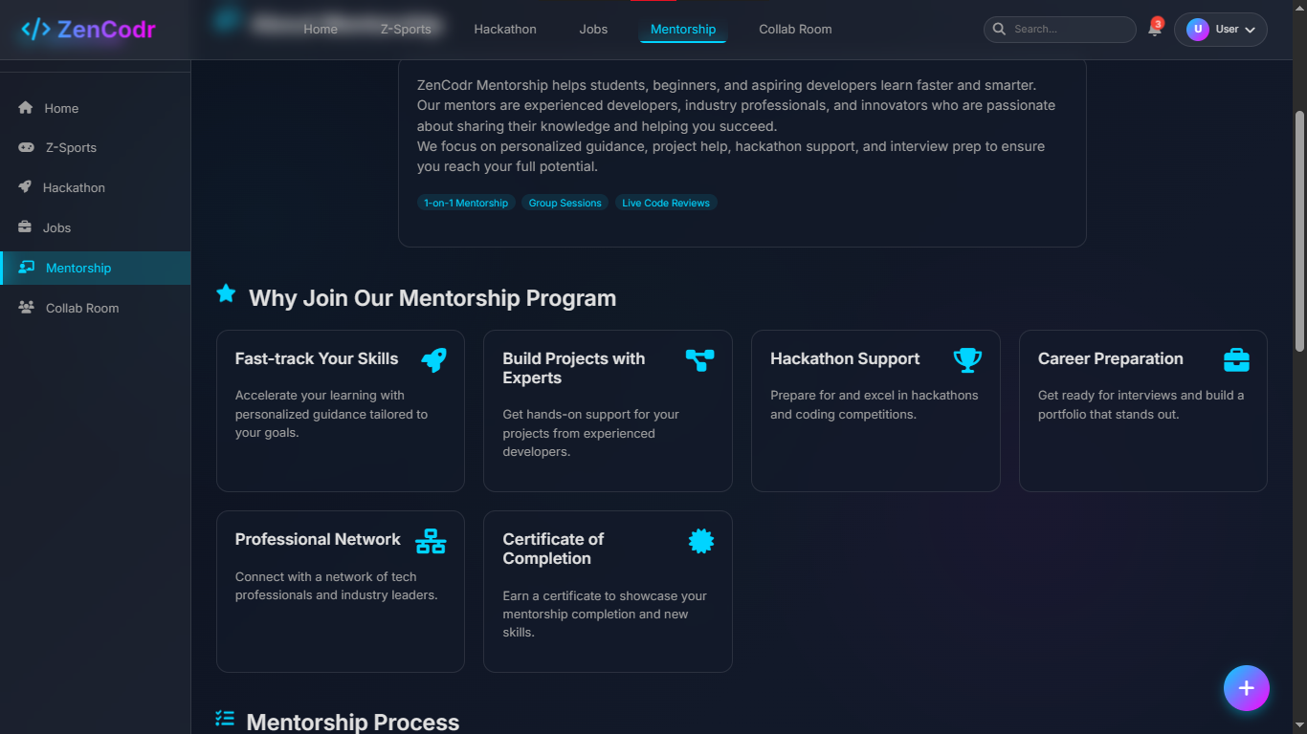Image resolution: width=1307 pixels, height=734 pixels.
Task: Click the notification bell icon
Action: click(x=1154, y=30)
